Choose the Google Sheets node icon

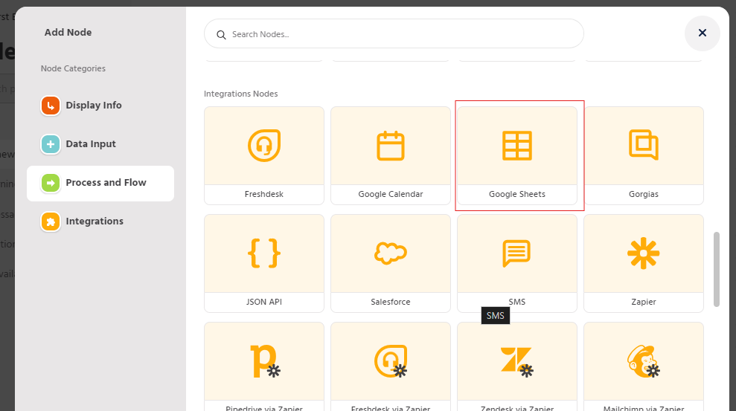pos(516,146)
